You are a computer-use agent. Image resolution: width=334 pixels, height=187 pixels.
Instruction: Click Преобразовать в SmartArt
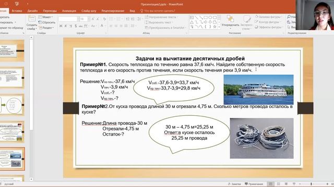(x=165, y=28)
